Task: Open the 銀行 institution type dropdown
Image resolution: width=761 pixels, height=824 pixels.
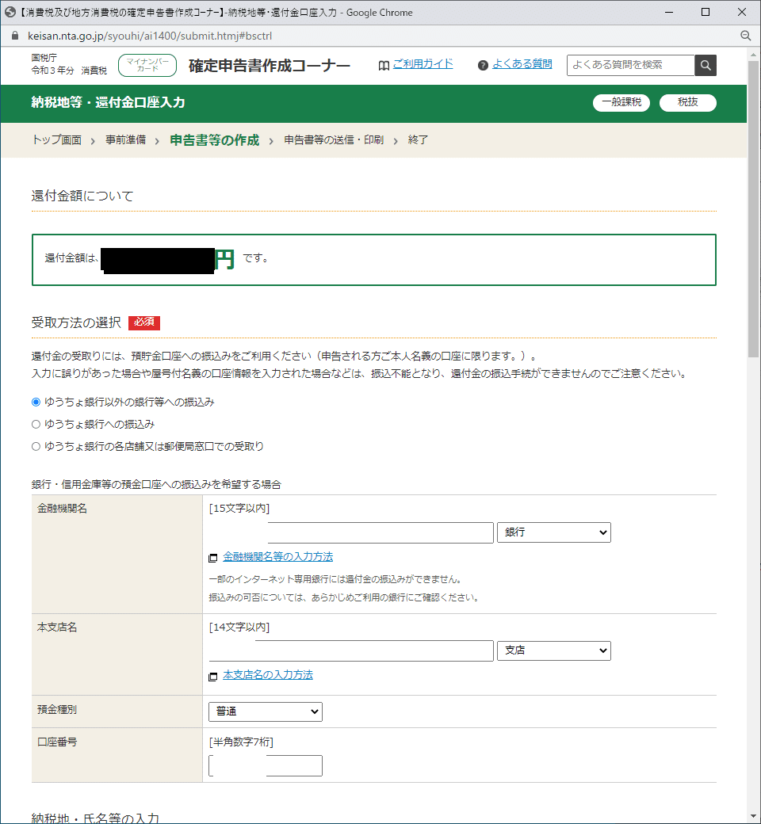Action: [x=554, y=532]
